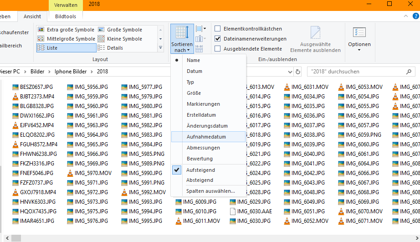The image size is (420, 242).
Task: Select IMG_6030.AAE blank file icon
Action: (x=232, y=211)
